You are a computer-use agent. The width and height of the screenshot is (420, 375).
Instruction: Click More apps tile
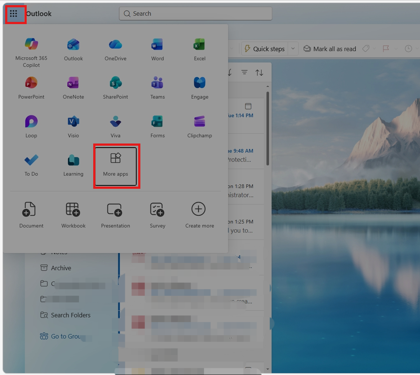(116, 166)
